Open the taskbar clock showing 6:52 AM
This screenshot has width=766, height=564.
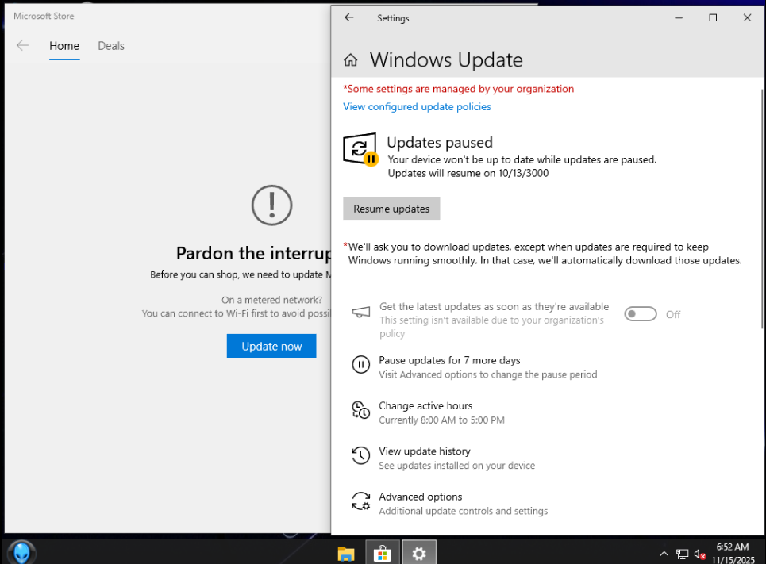tap(733, 553)
